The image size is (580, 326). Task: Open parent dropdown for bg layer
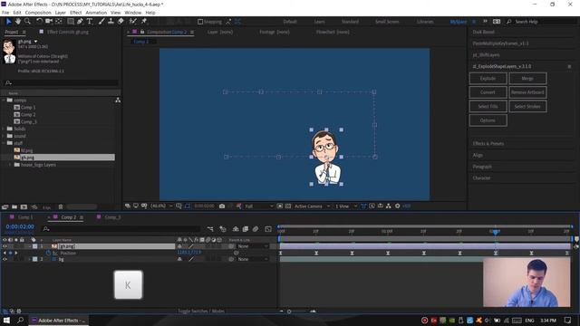(x=252, y=260)
